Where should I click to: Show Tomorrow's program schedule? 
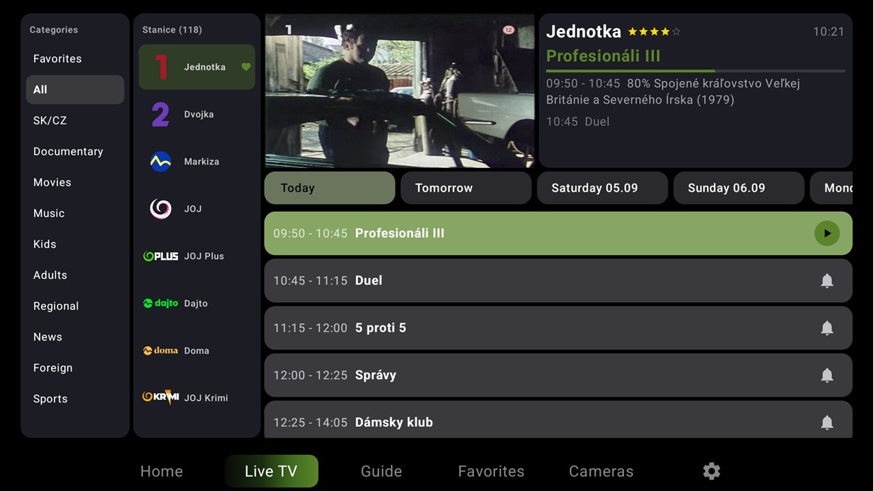(x=466, y=188)
